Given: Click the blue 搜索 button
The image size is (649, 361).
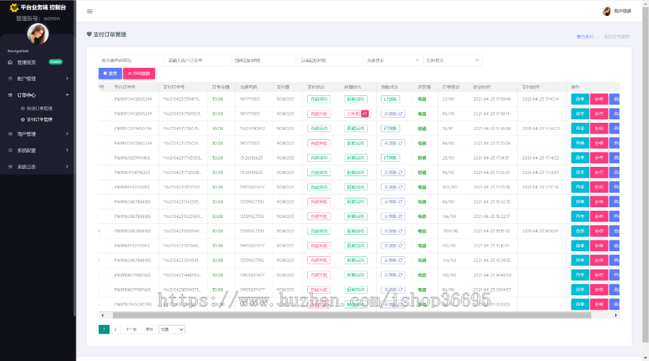Looking at the screenshot, I should point(110,73).
